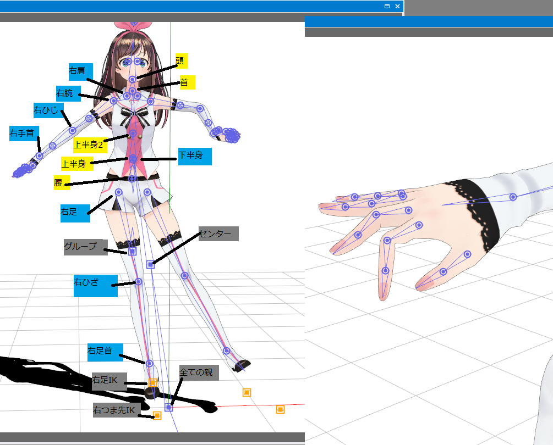Select the 全ての親 root bone square
This screenshot has width=553, height=445.
click(x=169, y=408)
